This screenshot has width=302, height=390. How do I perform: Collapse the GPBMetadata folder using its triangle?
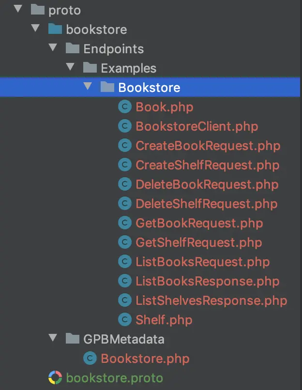(x=53, y=338)
